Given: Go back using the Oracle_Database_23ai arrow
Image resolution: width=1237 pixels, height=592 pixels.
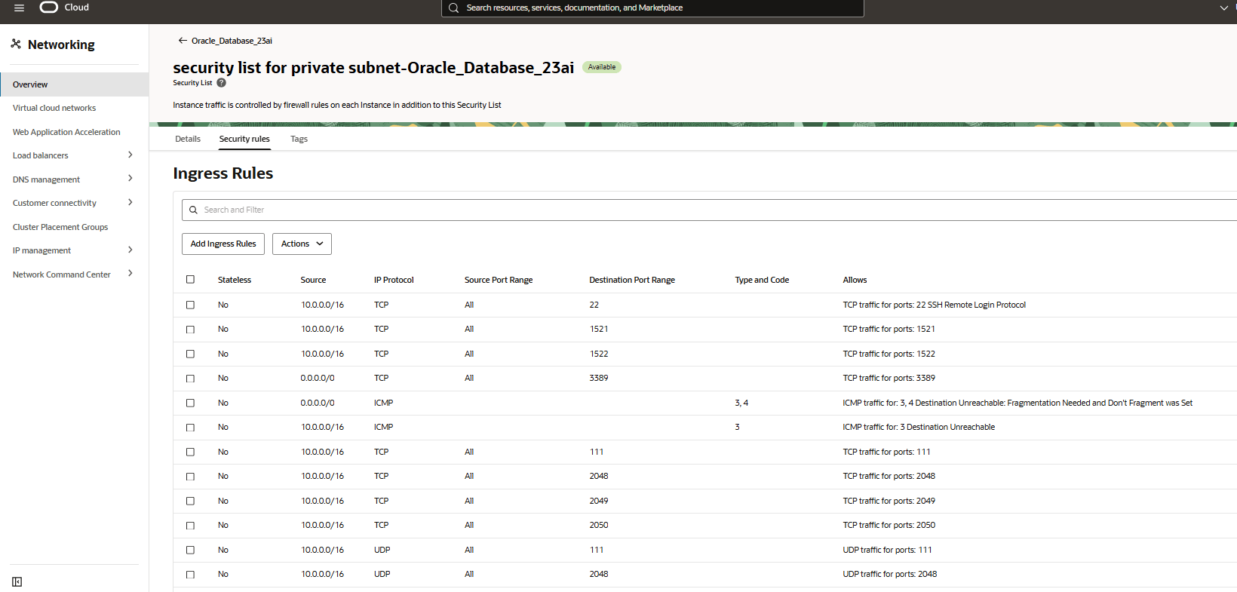Looking at the screenshot, I should (183, 41).
